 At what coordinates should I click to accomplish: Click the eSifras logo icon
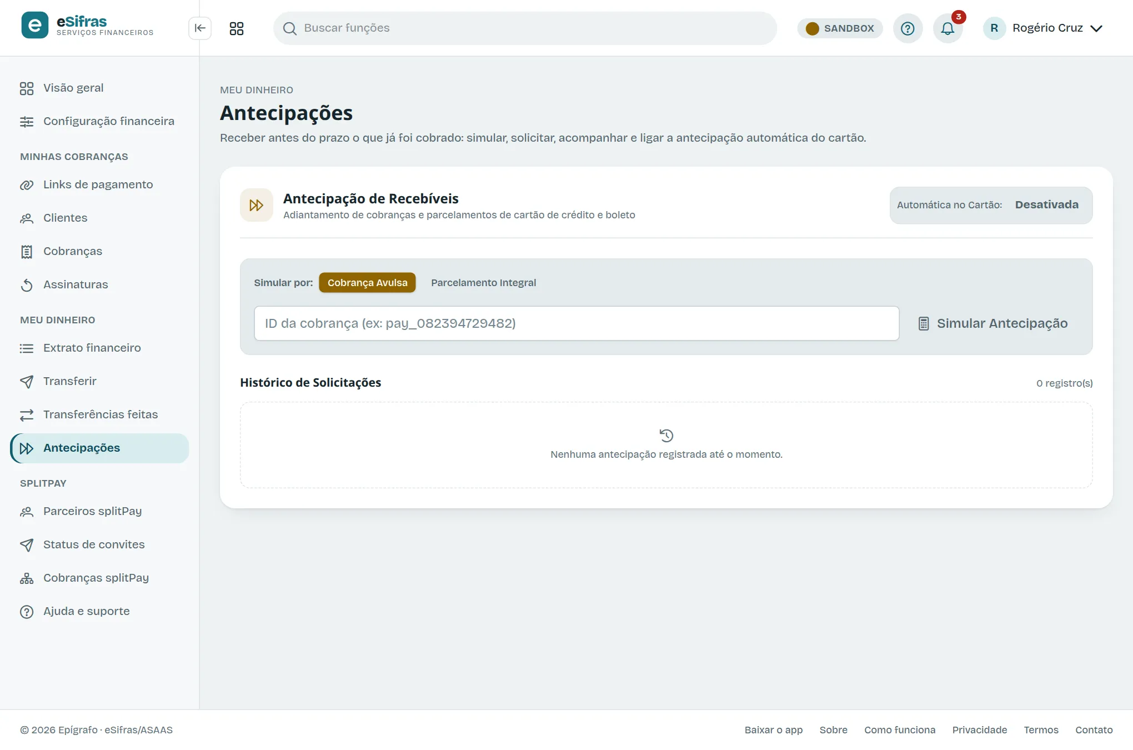pyautogui.click(x=35, y=26)
